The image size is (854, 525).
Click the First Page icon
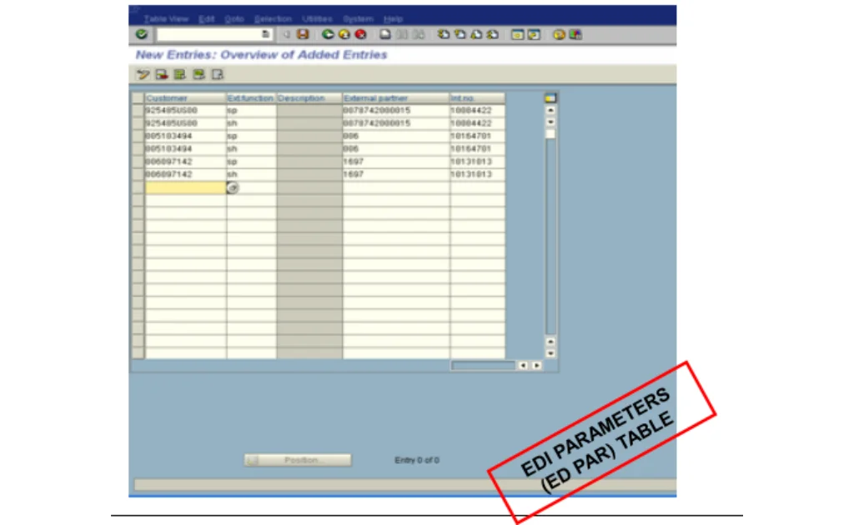point(444,34)
